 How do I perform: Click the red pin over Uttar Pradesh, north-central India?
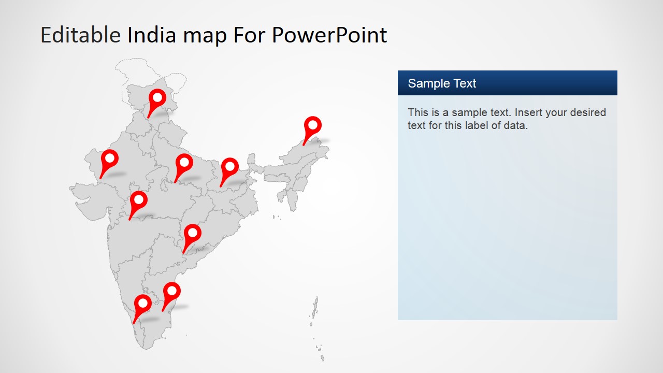[183, 168]
